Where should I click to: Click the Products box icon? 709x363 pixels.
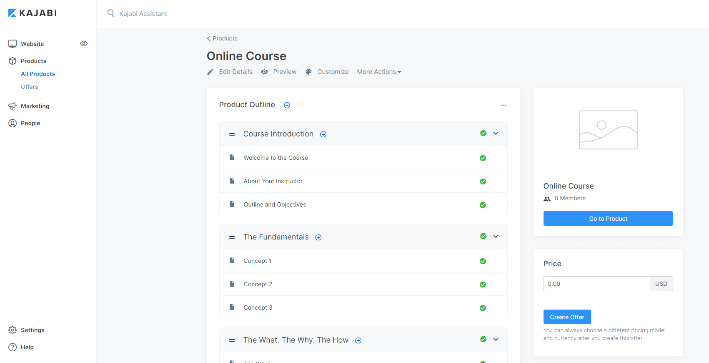pyautogui.click(x=13, y=61)
